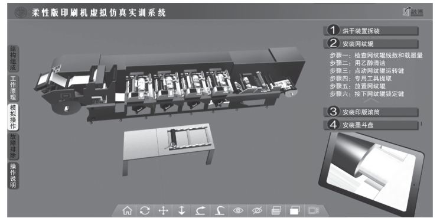Image resolution: width=440 pixels, height=218 pixels.
Task: Open the 故障排除 side tab
Action: tap(13, 146)
